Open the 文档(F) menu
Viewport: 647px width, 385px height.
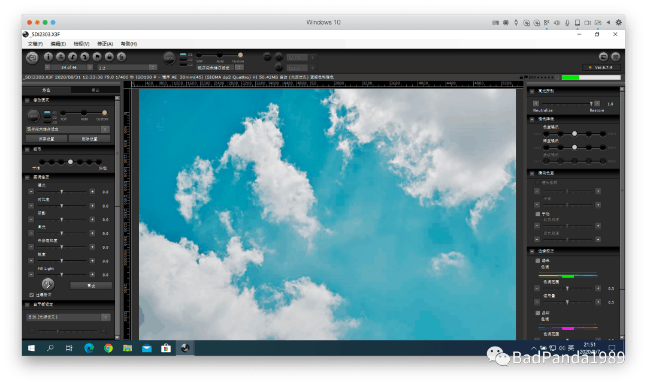click(x=35, y=44)
